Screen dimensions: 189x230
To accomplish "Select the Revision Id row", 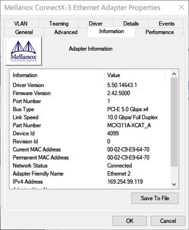I will [90, 142].
